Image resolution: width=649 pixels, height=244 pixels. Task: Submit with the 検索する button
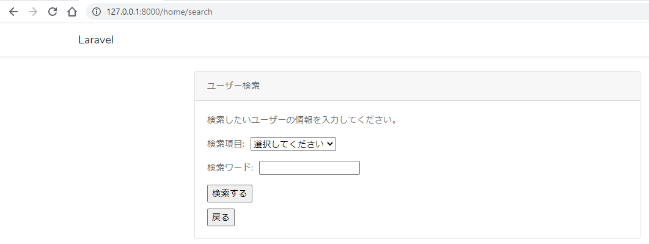pyautogui.click(x=230, y=193)
